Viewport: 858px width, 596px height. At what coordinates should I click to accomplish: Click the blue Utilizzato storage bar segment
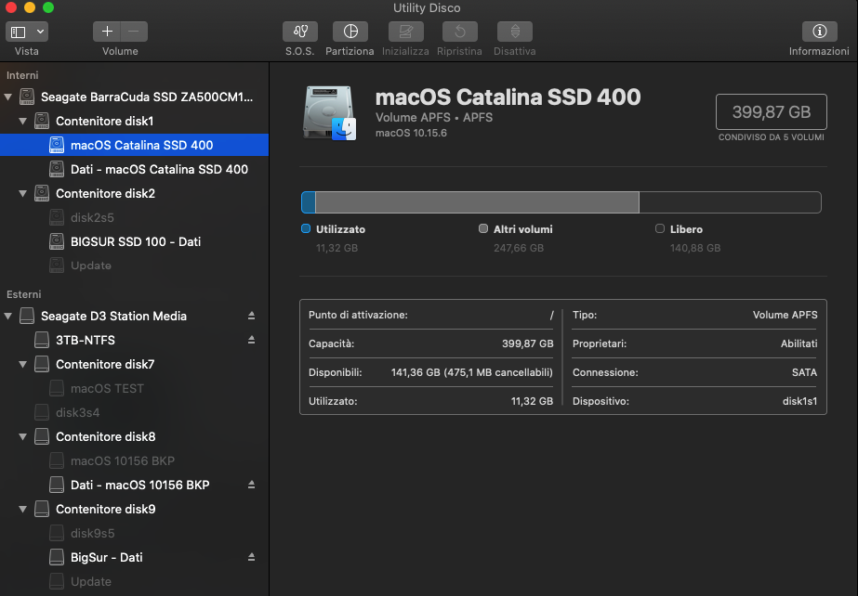click(x=309, y=202)
